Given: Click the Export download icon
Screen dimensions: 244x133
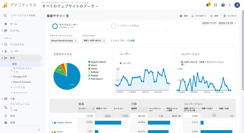Looking at the screenshot, I should [x=193, y=16].
